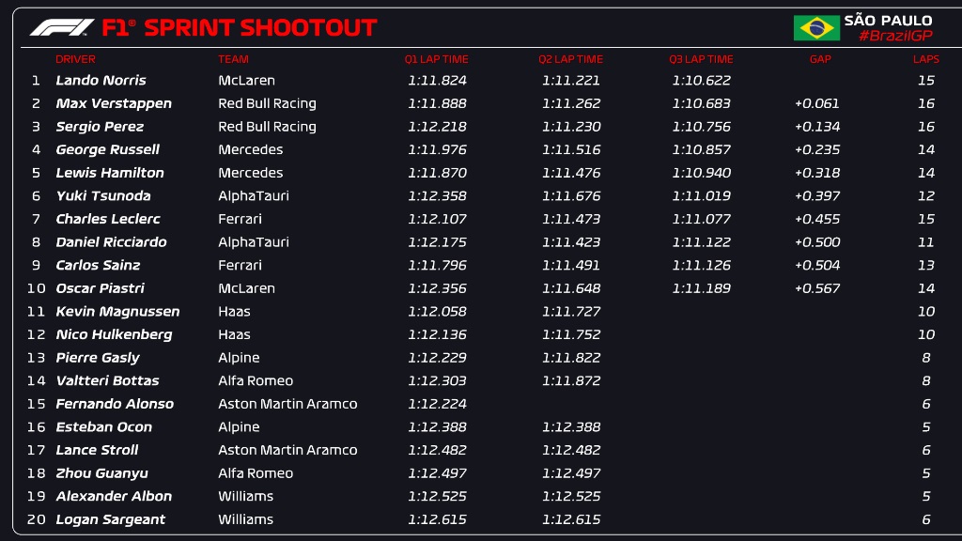
Task: Open Lewis Hamilton's row
Action: [485, 173]
